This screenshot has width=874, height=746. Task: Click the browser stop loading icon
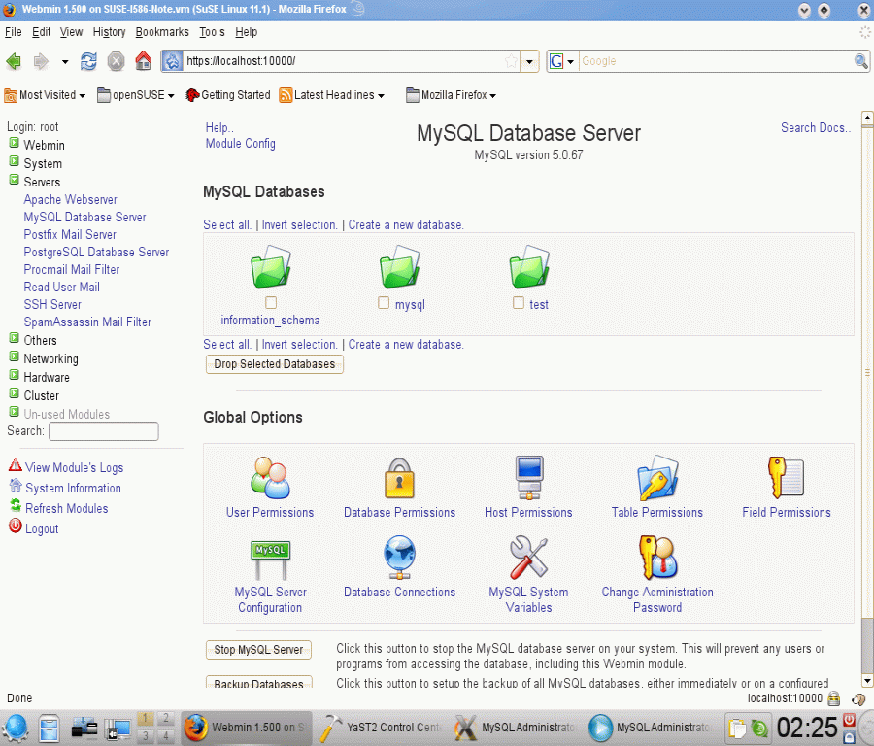click(x=116, y=61)
